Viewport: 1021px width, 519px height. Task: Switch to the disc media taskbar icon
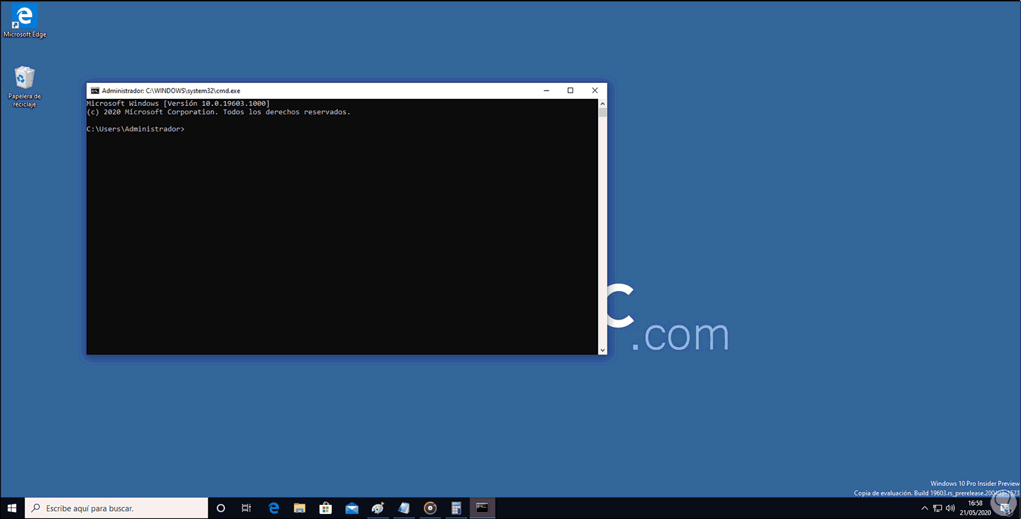pos(430,508)
